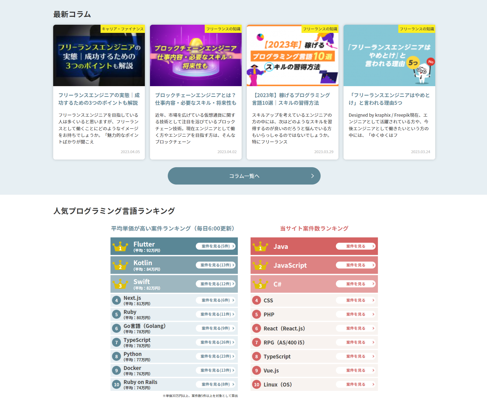Open 2023年 稼げるプログラミング言語10選 thumbnail

coord(292,55)
